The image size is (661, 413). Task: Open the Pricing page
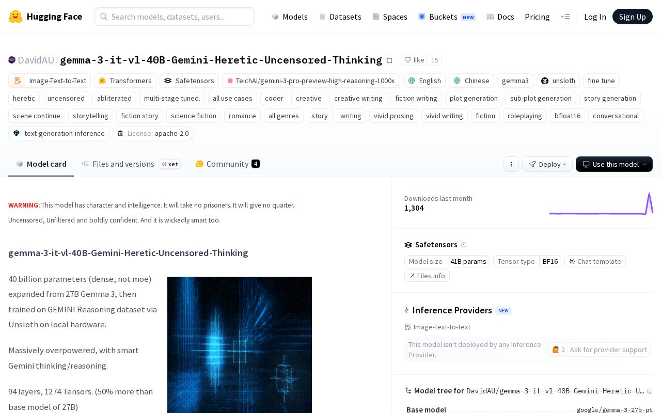pos(537,17)
